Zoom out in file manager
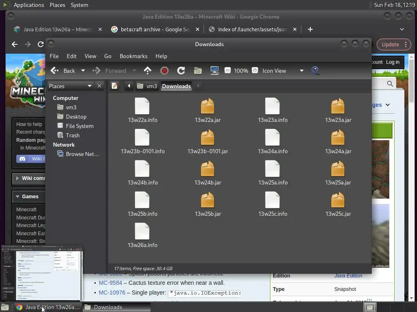 tap(227, 70)
